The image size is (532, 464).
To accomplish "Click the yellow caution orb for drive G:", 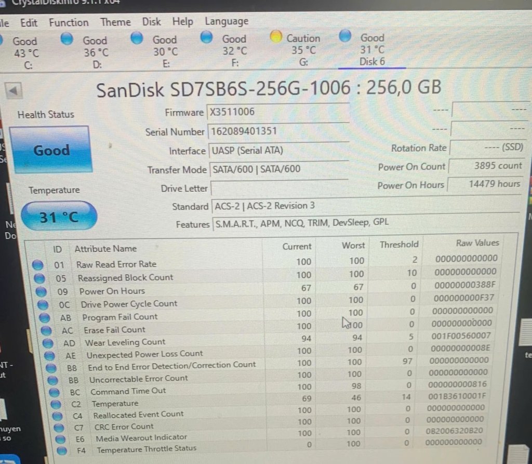I will click(x=276, y=36).
